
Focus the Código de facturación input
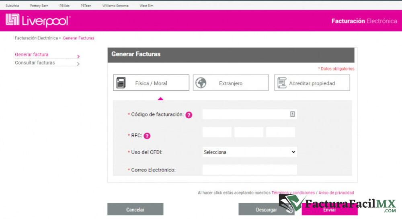click(250, 114)
